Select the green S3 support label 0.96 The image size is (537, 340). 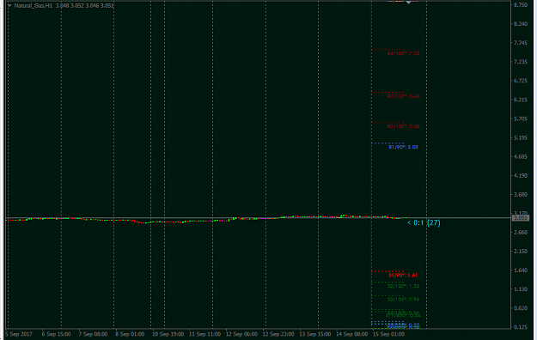point(403,300)
